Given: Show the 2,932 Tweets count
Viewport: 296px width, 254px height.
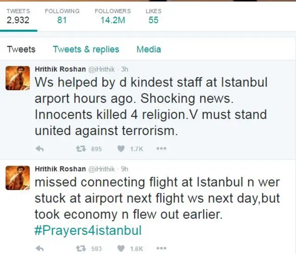Looking at the screenshot, I should [18, 16].
